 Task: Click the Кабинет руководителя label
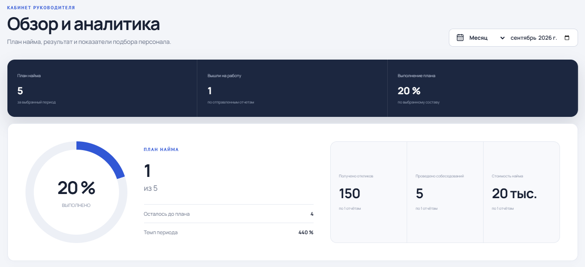(41, 8)
